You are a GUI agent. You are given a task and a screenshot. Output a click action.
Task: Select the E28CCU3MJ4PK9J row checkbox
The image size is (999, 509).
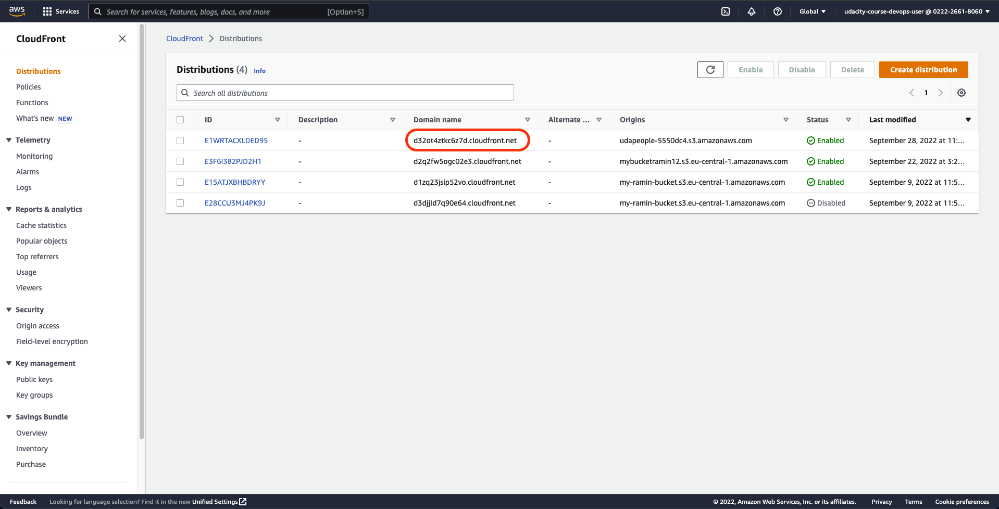tap(180, 203)
